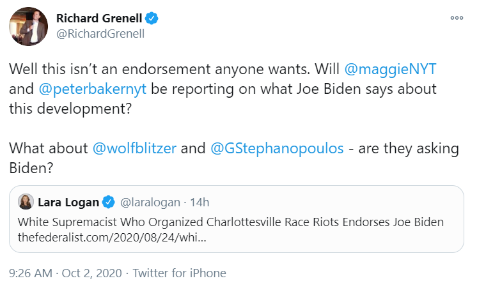Click Richard Grenell's blue verified badge
The height and width of the screenshot is (290, 486).
pyautogui.click(x=152, y=19)
